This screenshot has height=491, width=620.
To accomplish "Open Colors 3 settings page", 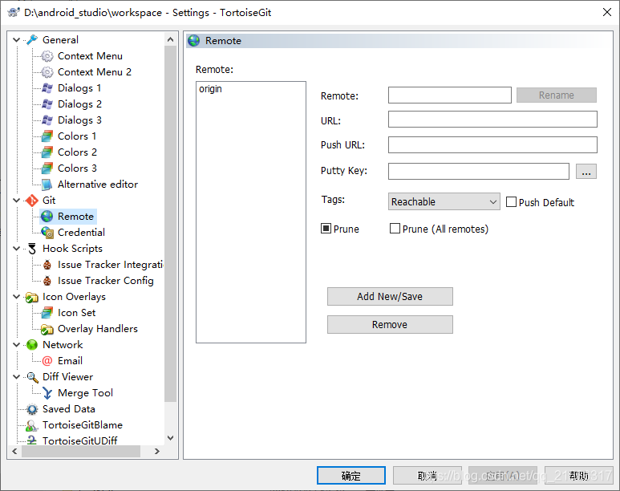I will click(77, 168).
